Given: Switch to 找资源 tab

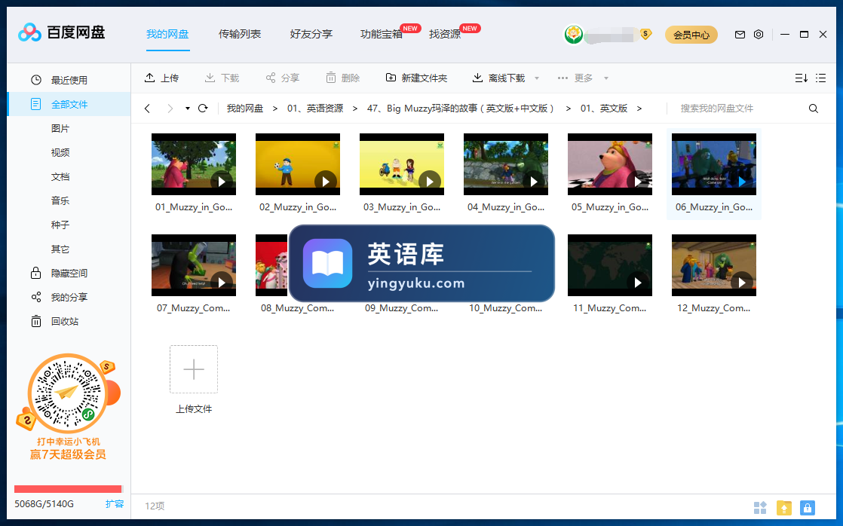Looking at the screenshot, I should pos(445,35).
